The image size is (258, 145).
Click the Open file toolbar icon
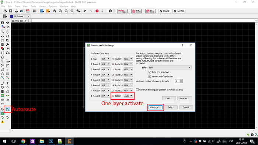coord(5,11)
